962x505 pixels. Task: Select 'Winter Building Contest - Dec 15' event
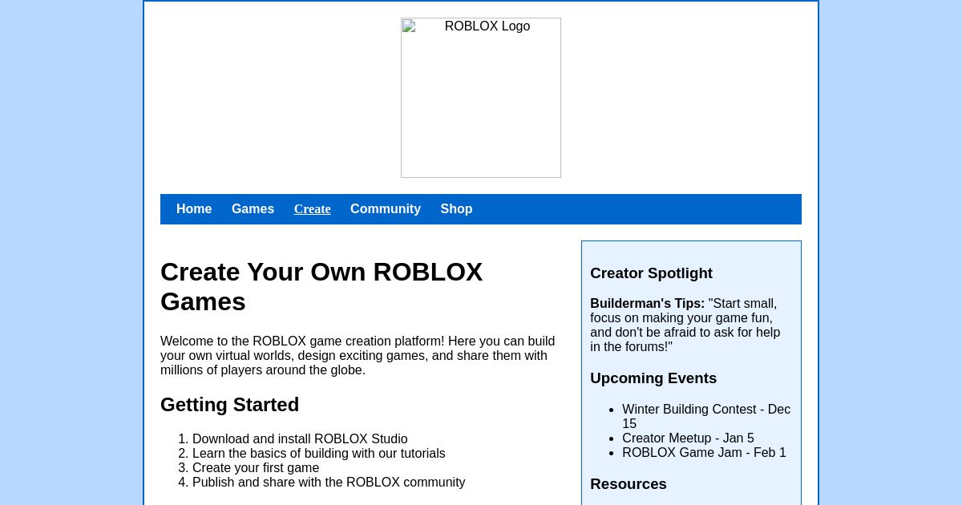706,416
